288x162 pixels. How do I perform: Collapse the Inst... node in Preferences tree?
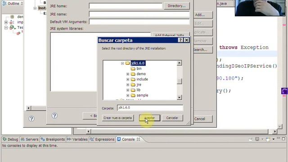click(x=35, y=8)
